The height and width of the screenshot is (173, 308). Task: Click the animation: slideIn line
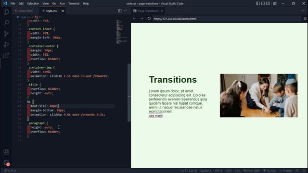[x=69, y=76]
